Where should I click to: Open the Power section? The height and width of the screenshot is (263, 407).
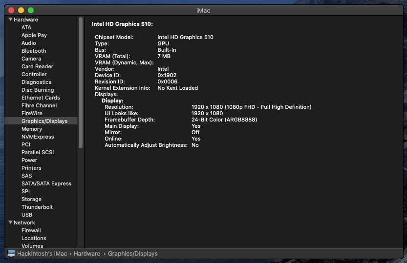(x=29, y=160)
